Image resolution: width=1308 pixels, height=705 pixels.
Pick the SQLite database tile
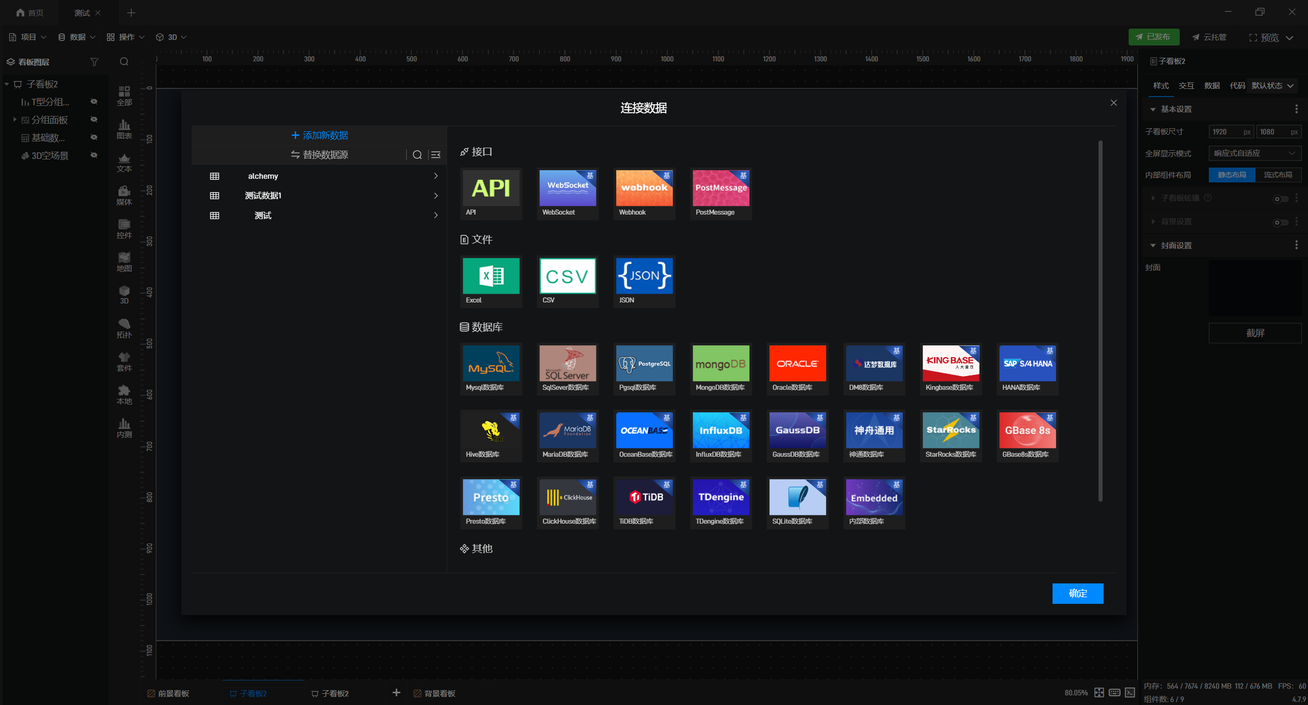click(798, 503)
